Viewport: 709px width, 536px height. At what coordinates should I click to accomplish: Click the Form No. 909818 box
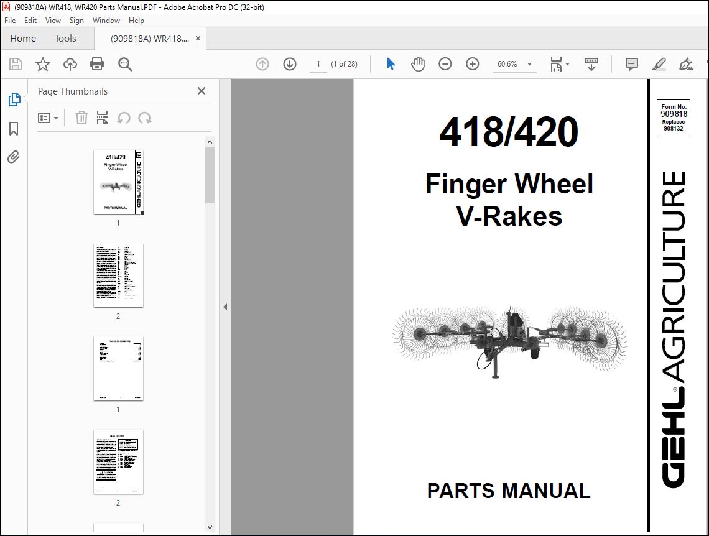[x=674, y=118]
